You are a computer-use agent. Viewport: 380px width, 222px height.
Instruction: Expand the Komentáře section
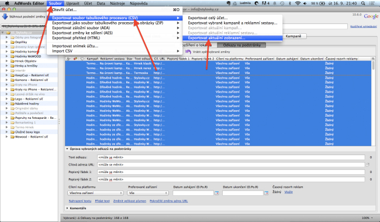[67, 208]
